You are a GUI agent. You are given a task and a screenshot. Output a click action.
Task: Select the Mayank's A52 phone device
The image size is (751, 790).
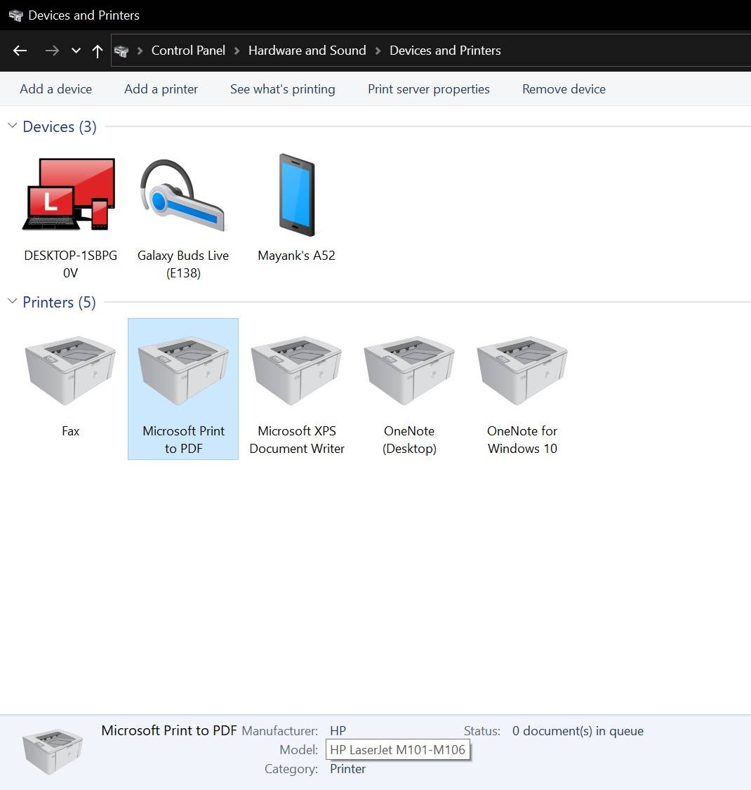coord(296,195)
